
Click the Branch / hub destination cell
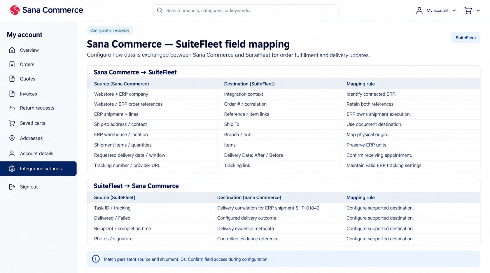click(x=279, y=134)
